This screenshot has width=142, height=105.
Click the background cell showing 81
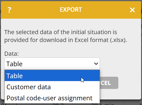4,104
